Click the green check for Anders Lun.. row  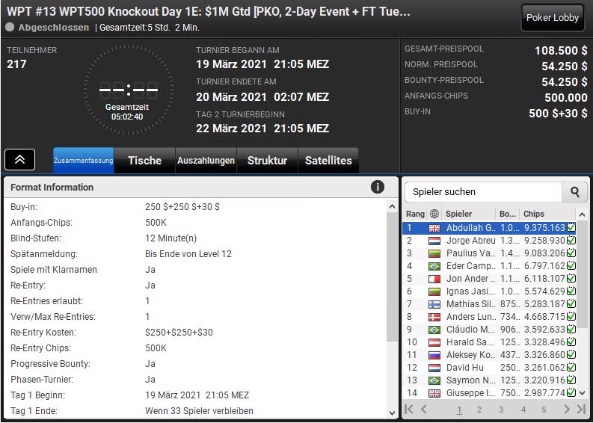click(x=571, y=317)
